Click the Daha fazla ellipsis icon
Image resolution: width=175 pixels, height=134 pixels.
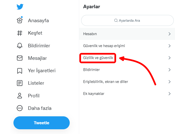20,108
